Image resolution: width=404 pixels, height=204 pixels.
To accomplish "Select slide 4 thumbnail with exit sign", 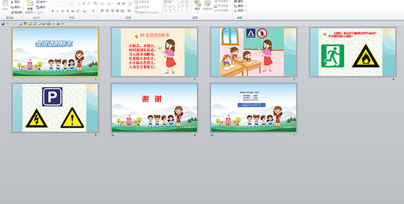I will 352,52.
